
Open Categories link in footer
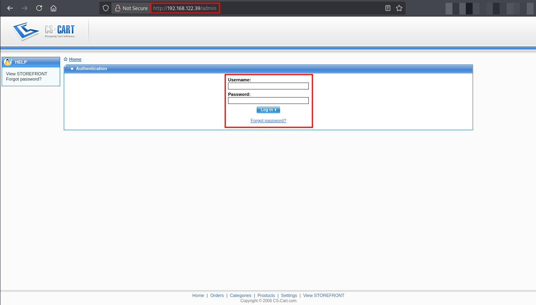241,295
